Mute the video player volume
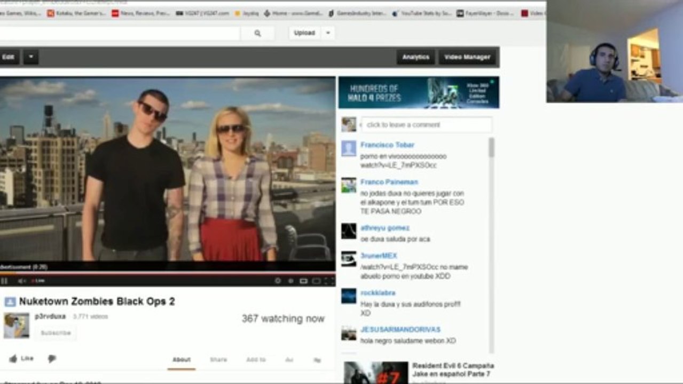683x384 pixels. coord(22,281)
